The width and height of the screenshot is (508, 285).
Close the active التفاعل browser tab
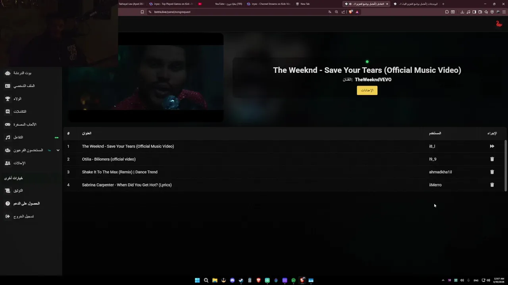[387, 4]
